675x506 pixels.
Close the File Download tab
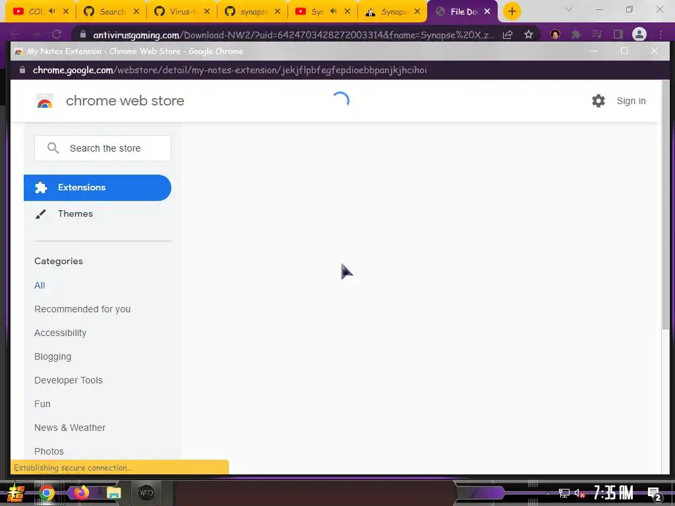487,11
